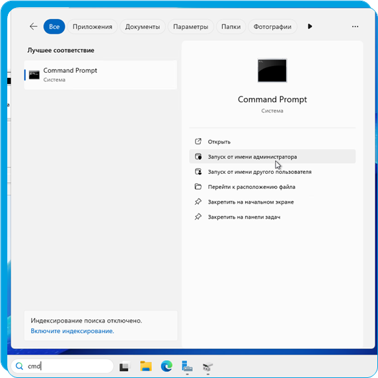This screenshot has width=378, height=378.
Task: Select Закрепить на панели задач
Action: tap(272, 217)
